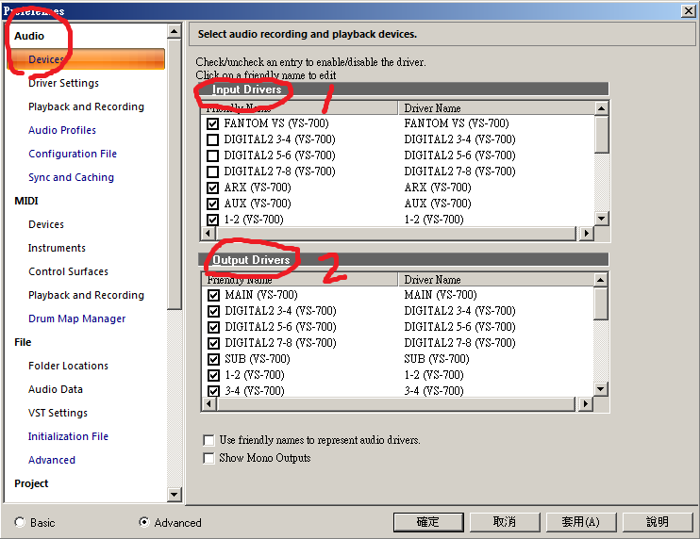Image resolution: width=700 pixels, height=539 pixels.
Task: Click the 套用(A) apply button
Action: [579, 521]
